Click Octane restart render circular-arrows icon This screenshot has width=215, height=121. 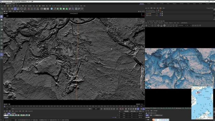(149, 25)
